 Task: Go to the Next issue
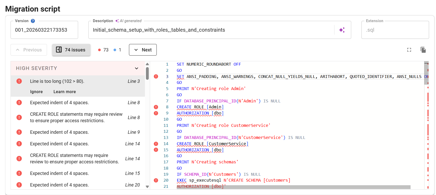(x=143, y=50)
